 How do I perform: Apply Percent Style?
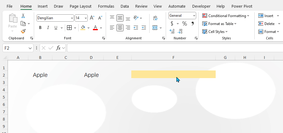coord(185,23)
